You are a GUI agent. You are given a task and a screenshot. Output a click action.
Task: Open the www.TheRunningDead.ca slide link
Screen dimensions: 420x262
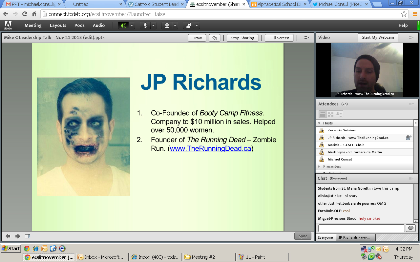tap(210, 149)
